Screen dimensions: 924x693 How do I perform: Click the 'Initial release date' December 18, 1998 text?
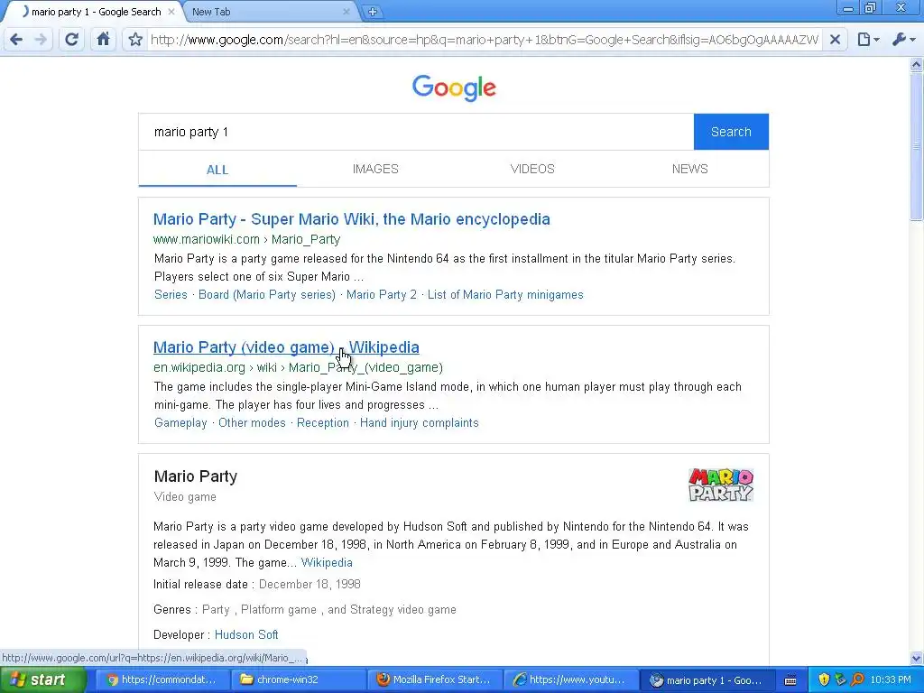tap(310, 585)
